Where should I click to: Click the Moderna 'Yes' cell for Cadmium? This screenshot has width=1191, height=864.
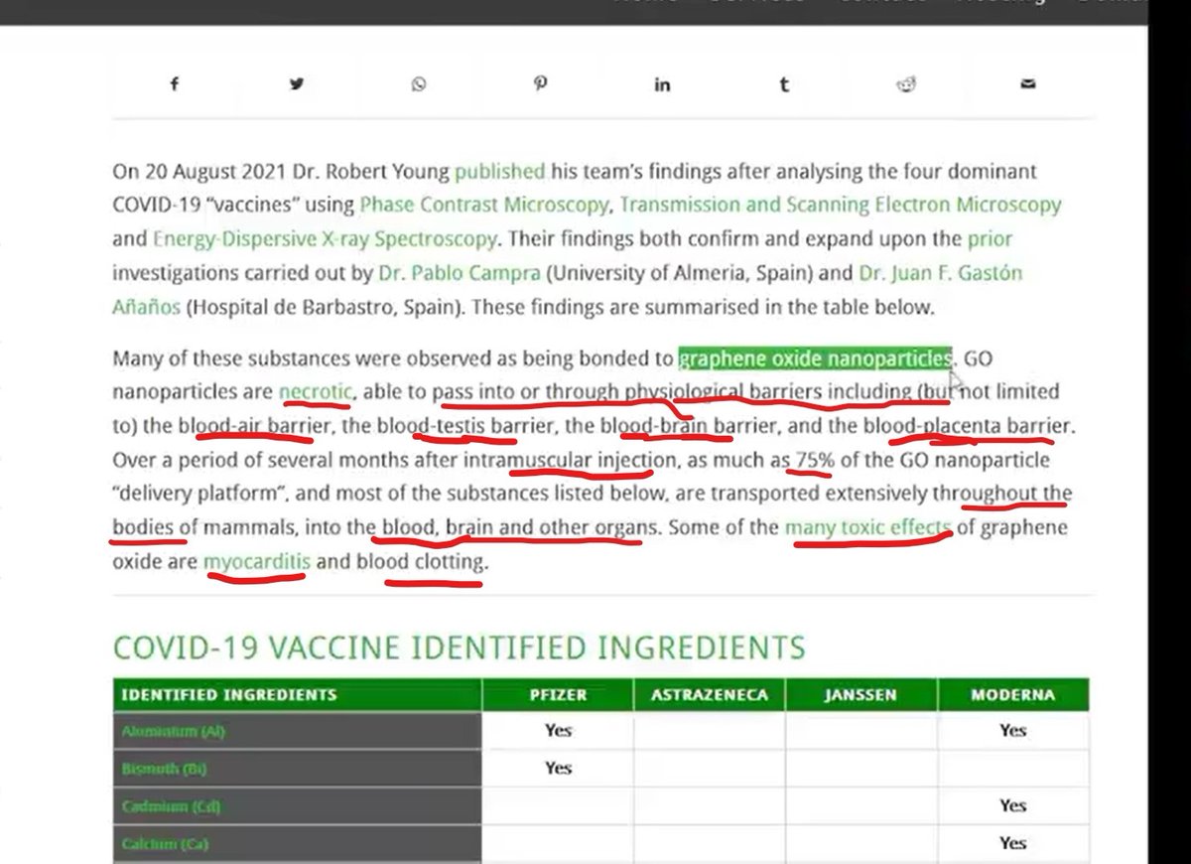(x=1013, y=805)
